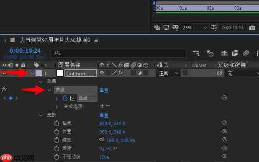259x162 pixels.
Task: Open the composition mini-flowchart icon
Action: [x=196, y=53]
